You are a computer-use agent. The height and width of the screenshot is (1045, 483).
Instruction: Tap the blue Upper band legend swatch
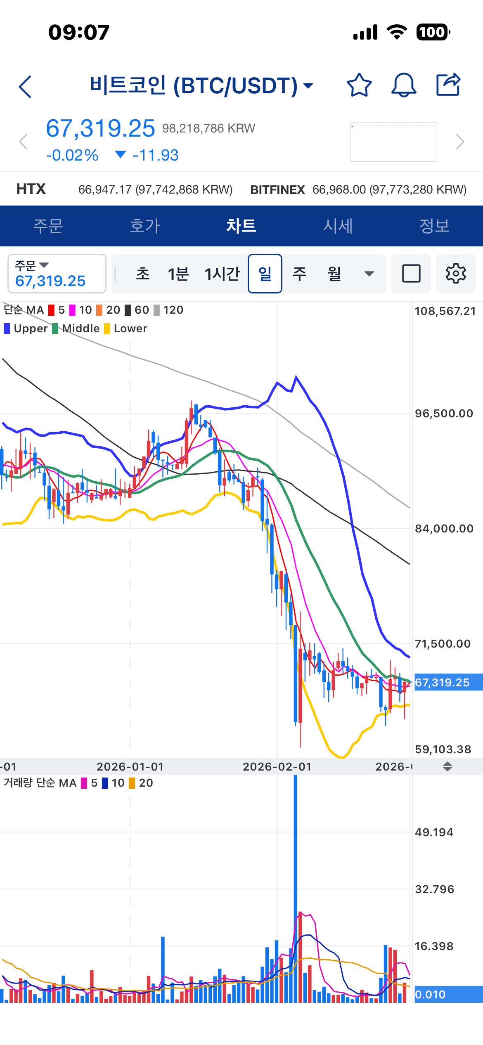point(7,329)
